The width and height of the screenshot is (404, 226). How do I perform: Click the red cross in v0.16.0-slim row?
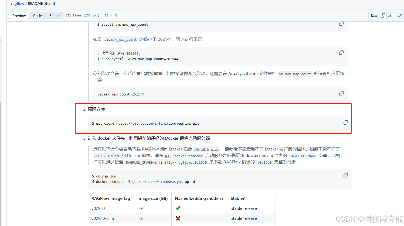point(178,218)
